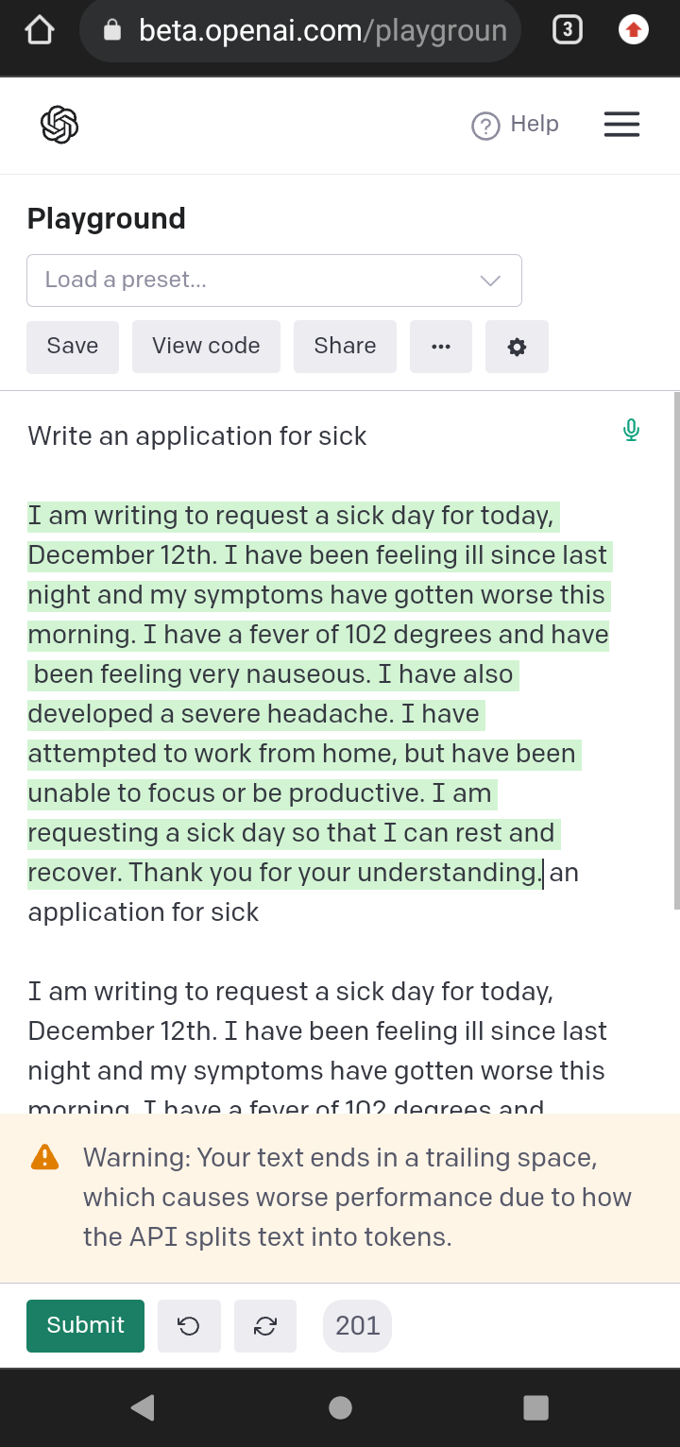Screen dimensions: 680x1447
Task: Click the View code button
Action: (206, 347)
